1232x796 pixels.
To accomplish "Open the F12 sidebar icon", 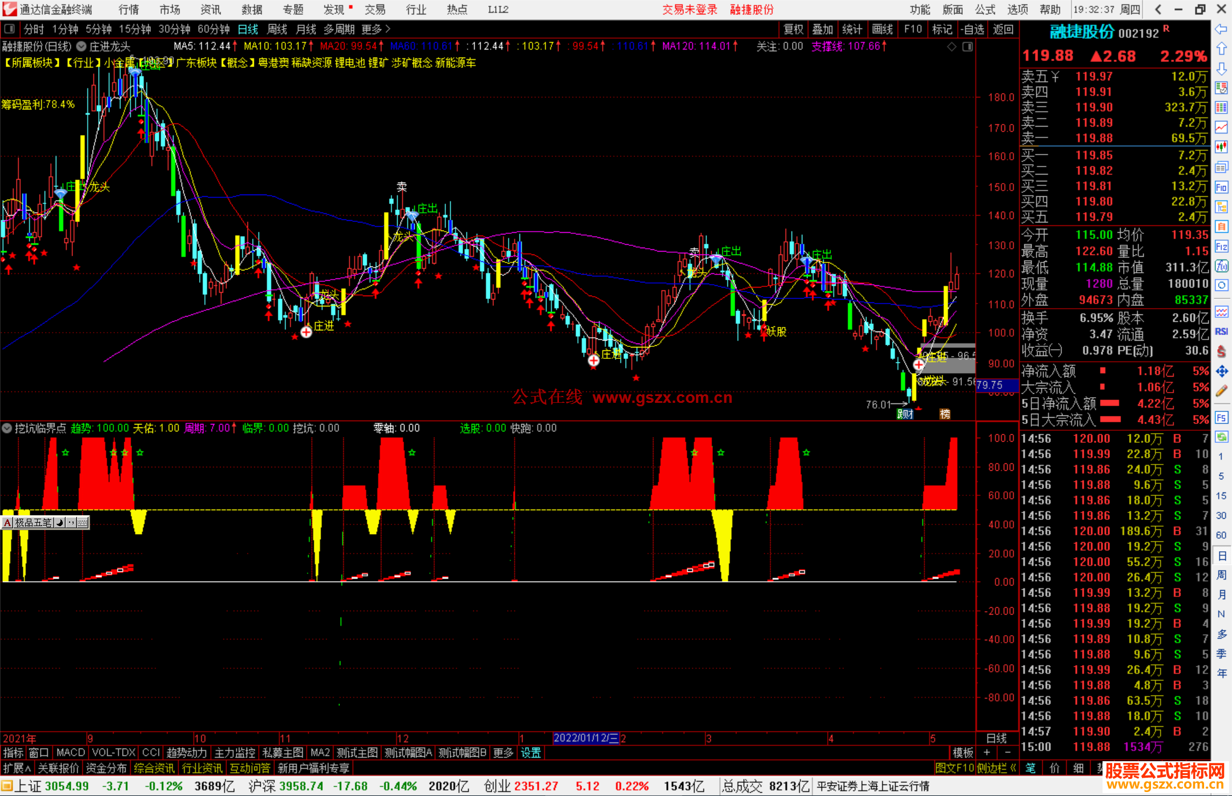I will coord(1221,247).
